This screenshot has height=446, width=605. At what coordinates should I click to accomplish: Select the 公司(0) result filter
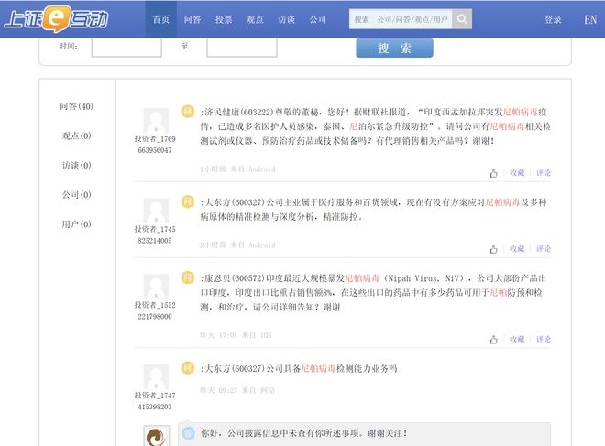click(76, 195)
